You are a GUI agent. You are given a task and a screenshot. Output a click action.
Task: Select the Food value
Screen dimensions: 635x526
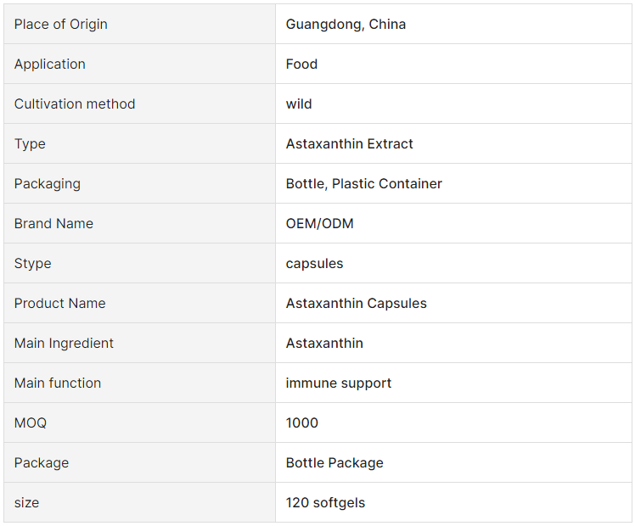pyautogui.click(x=301, y=64)
